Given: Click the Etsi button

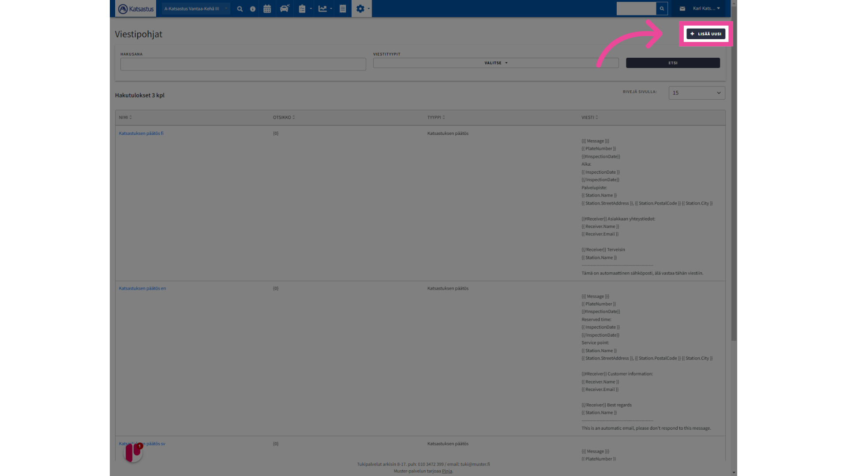Looking at the screenshot, I should point(673,63).
